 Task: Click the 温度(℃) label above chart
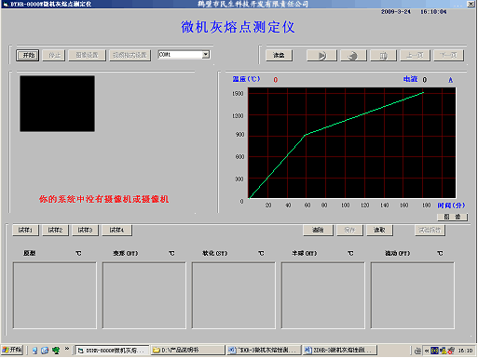coord(246,79)
